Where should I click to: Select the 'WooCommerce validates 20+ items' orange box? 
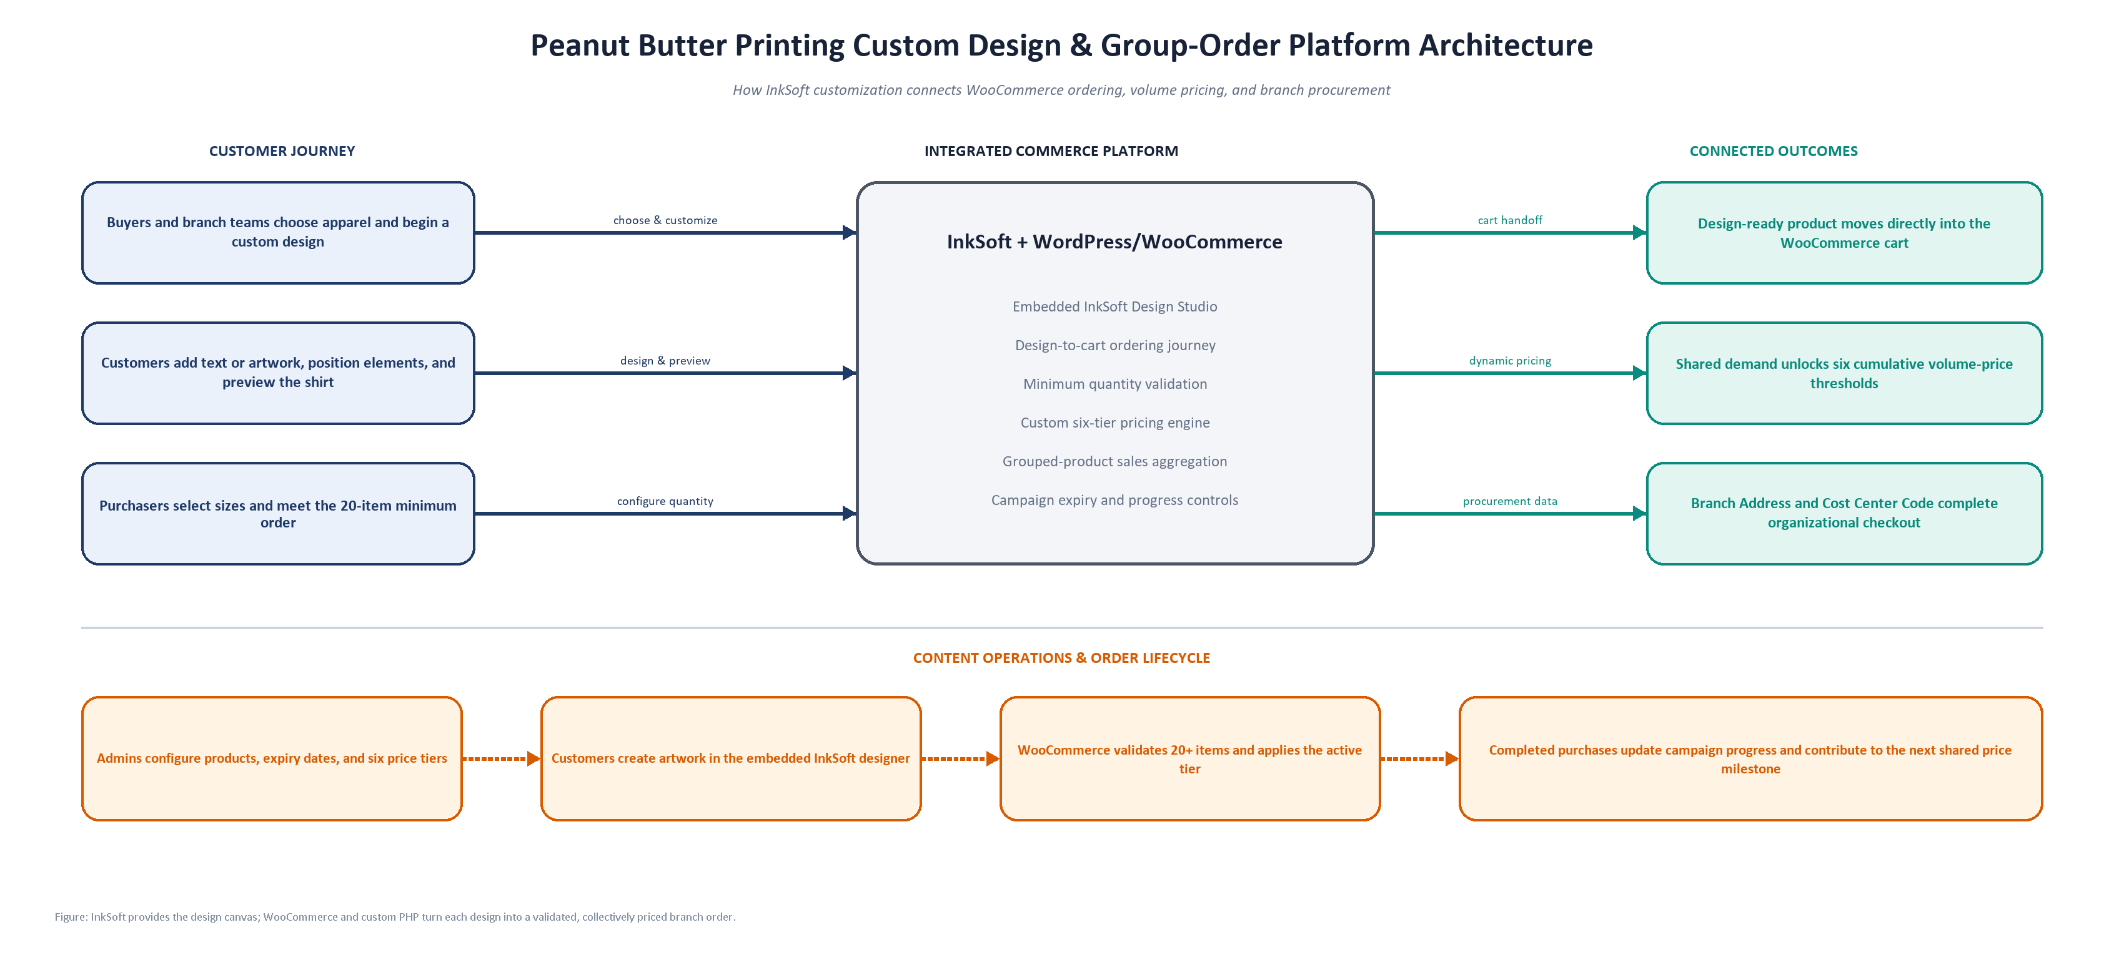(x=1190, y=758)
